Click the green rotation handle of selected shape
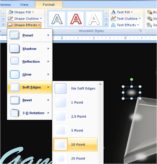The height and width of the screenshot is (164, 157). coord(132,80)
